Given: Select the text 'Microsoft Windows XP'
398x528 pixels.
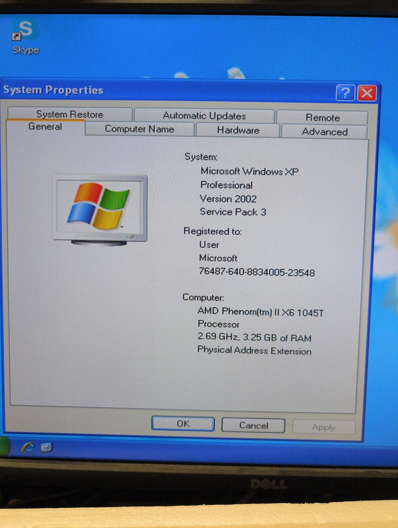Looking at the screenshot, I should point(249,171).
